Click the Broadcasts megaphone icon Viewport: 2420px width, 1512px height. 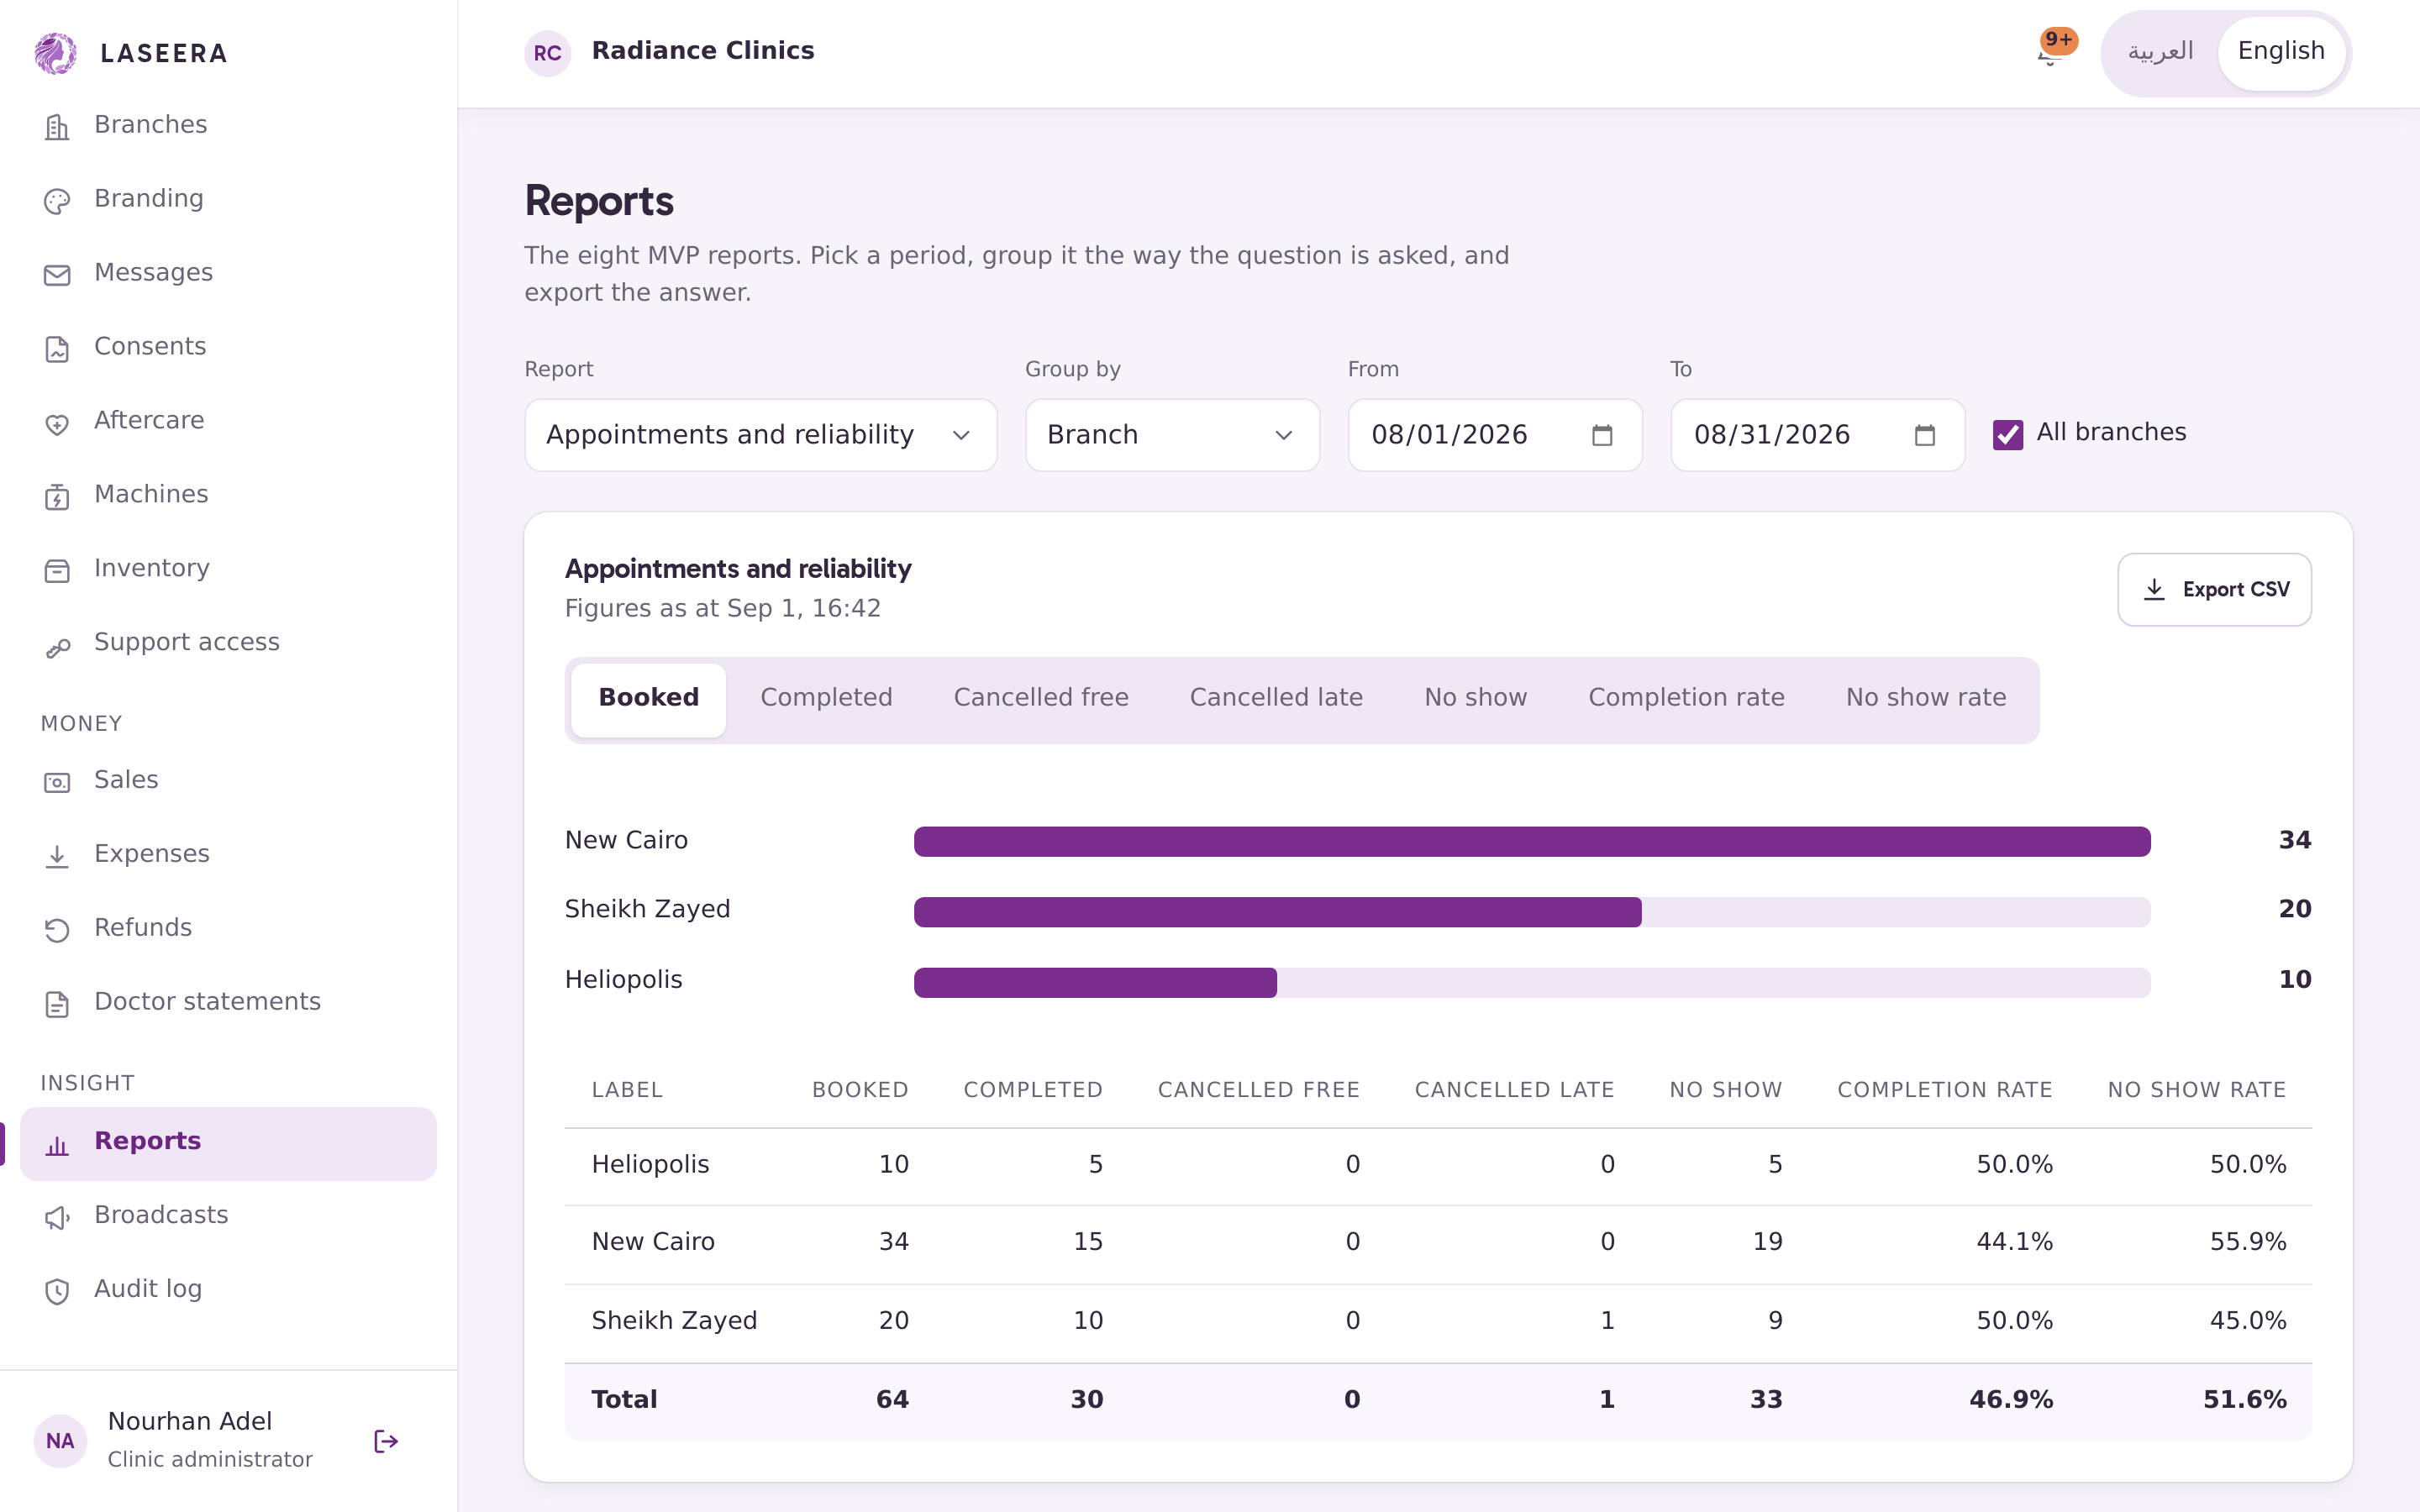(57, 1218)
